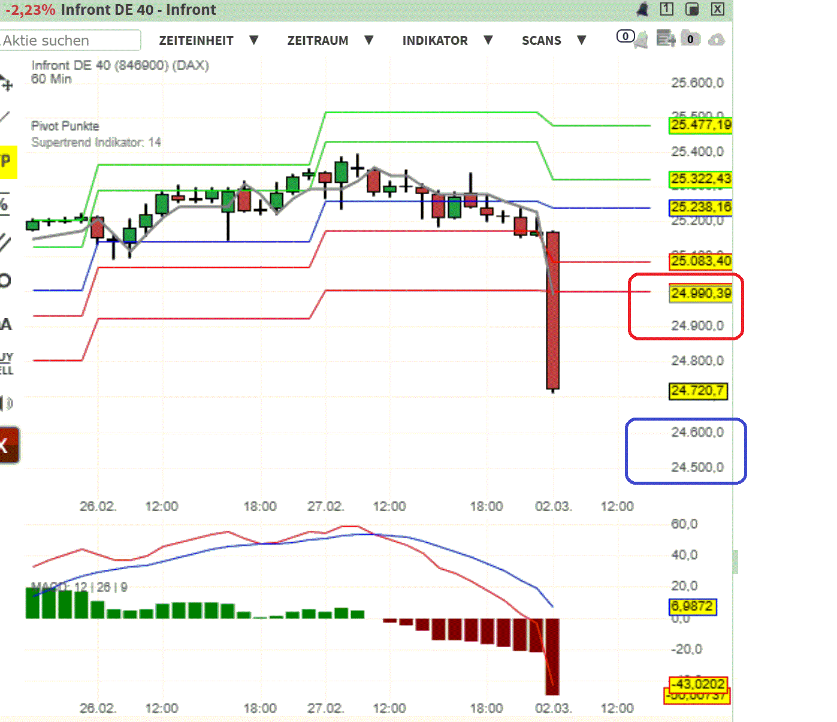
Task: Open the watchlist add icon
Action: click(665, 37)
